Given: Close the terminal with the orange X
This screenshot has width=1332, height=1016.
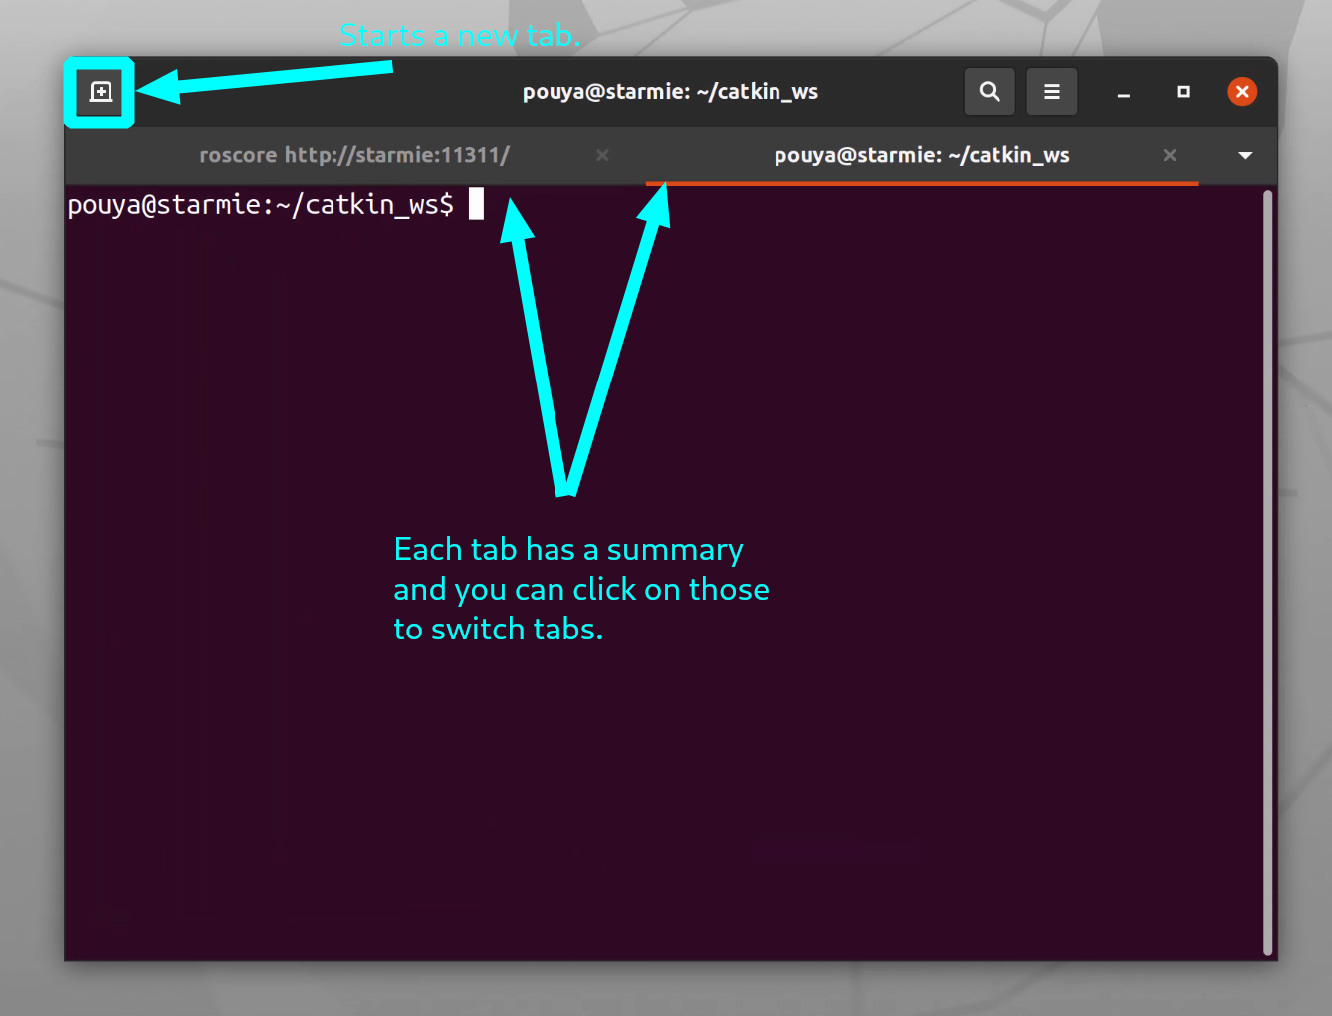Looking at the screenshot, I should point(1241,92).
